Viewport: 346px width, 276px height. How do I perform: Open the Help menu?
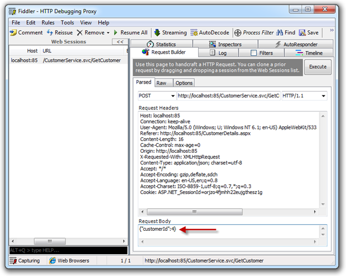[103, 23]
